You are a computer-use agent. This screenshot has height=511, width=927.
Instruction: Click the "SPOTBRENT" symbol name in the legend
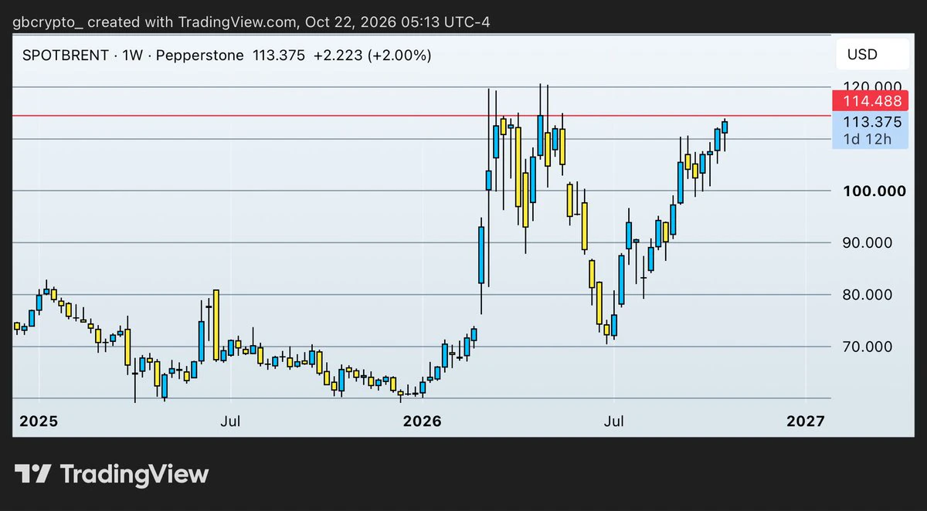pos(66,56)
